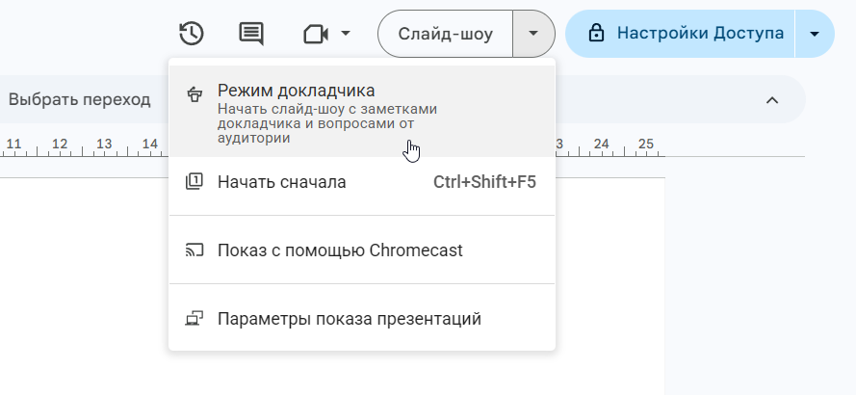
Task: Open Настройки Доступа sharing button
Action: [x=700, y=34]
